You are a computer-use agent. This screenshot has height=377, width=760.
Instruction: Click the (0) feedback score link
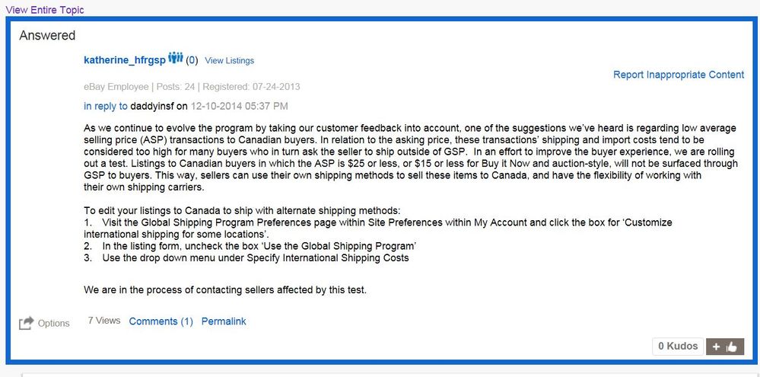tap(192, 61)
